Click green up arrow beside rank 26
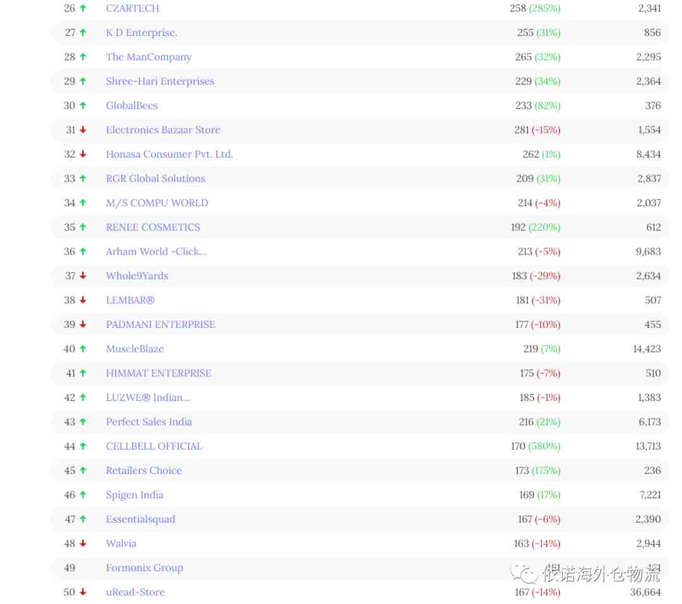This screenshot has height=604, width=682. pyautogui.click(x=83, y=8)
